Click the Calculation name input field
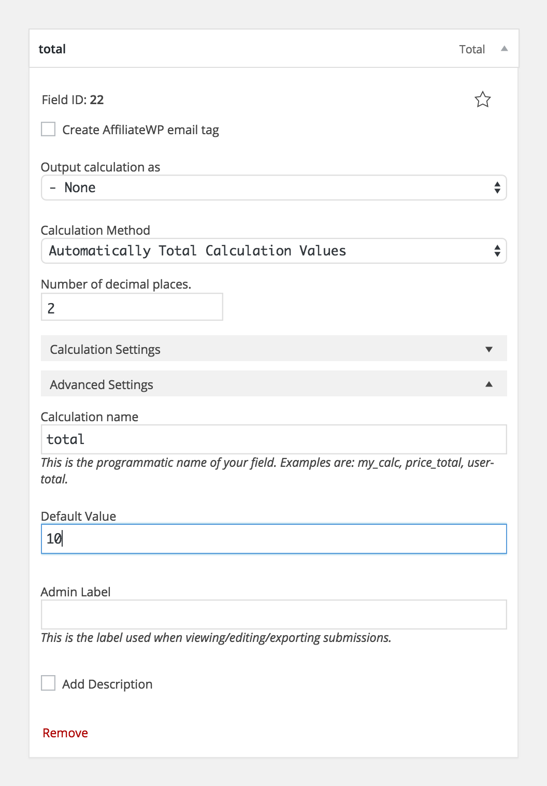Viewport: 547px width, 786px height. pos(273,439)
